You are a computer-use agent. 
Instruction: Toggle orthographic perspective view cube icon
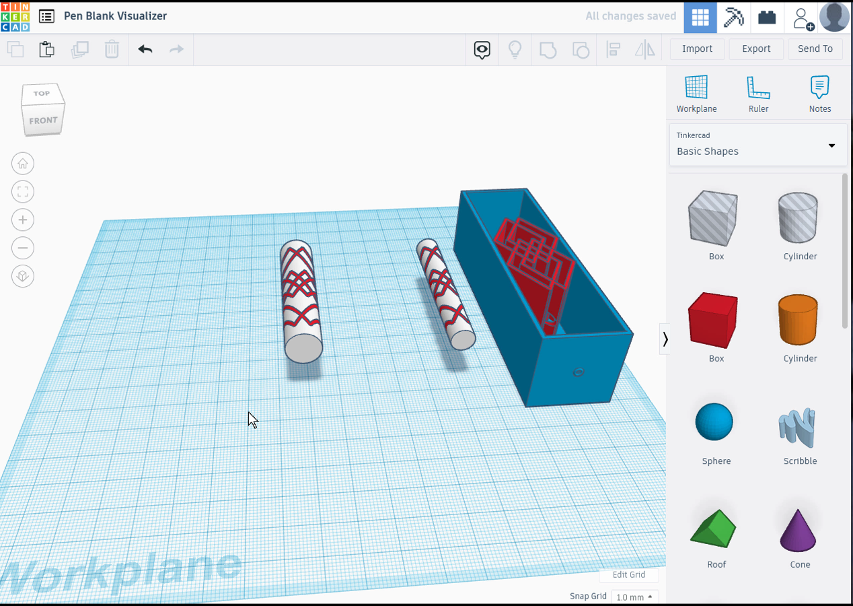tap(23, 277)
